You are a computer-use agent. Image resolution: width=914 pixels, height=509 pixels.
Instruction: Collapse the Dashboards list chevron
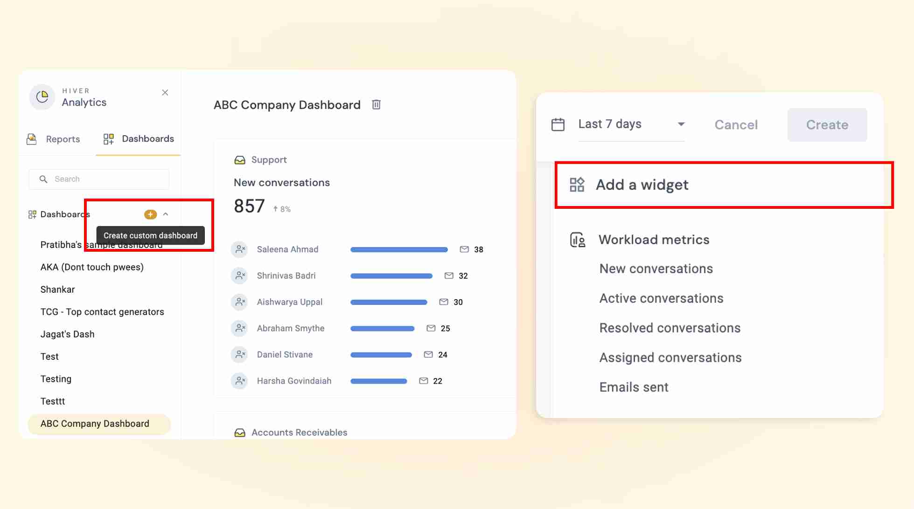tap(166, 214)
